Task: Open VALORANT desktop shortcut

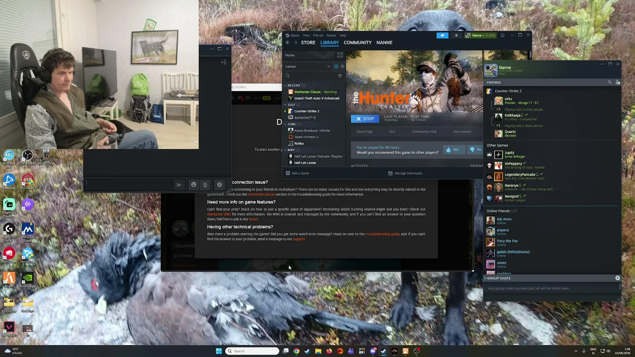Action: pos(9,329)
